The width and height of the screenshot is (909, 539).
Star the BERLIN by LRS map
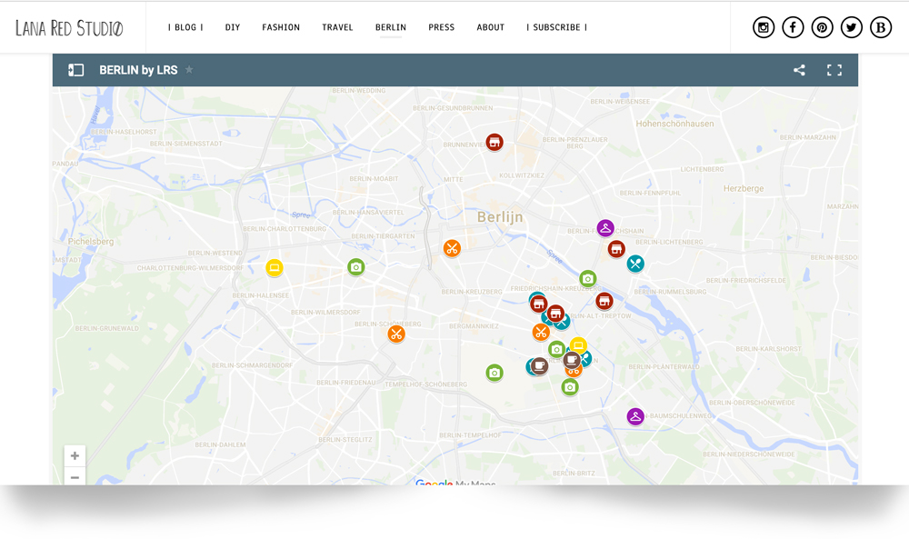[x=189, y=70]
